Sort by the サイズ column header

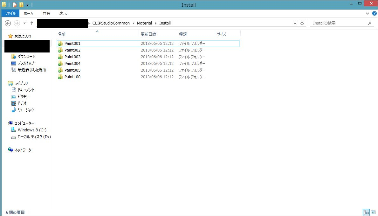(228, 34)
